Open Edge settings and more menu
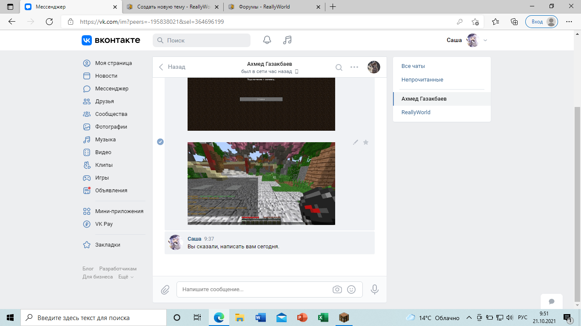 pos(569,22)
